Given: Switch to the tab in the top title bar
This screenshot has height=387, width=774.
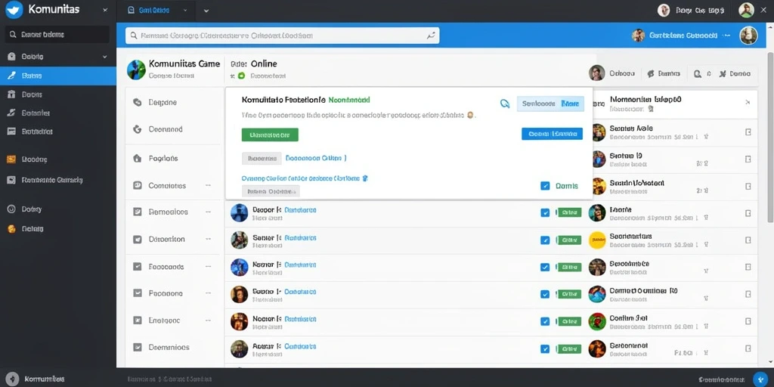Looking at the screenshot, I should coord(157,11).
